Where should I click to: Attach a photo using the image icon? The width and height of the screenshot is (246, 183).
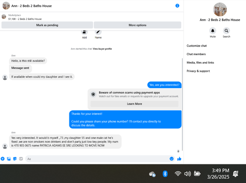(9, 159)
